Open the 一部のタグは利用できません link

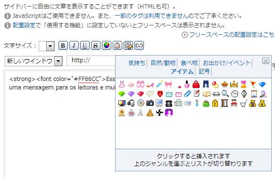151,16
